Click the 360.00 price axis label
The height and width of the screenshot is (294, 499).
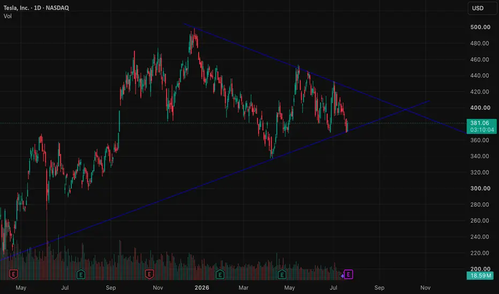click(480, 140)
